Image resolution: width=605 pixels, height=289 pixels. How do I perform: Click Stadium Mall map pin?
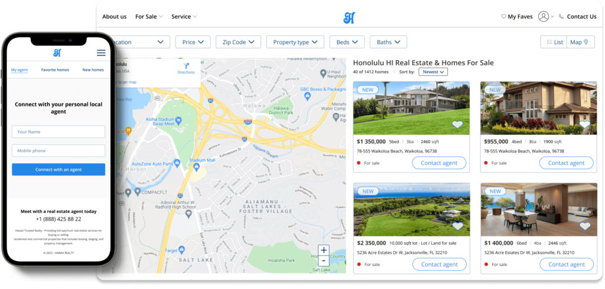(196, 167)
